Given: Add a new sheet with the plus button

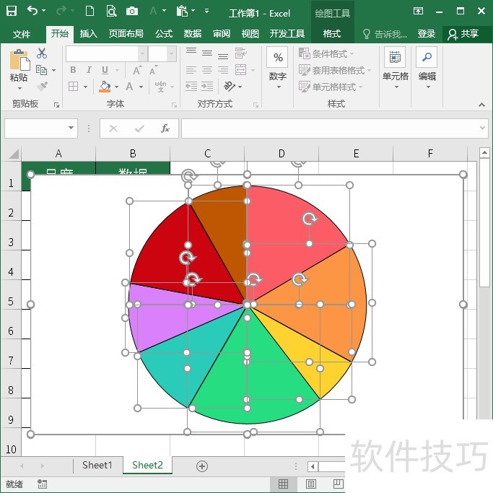Looking at the screenshot, I should [x=202, y=466].
